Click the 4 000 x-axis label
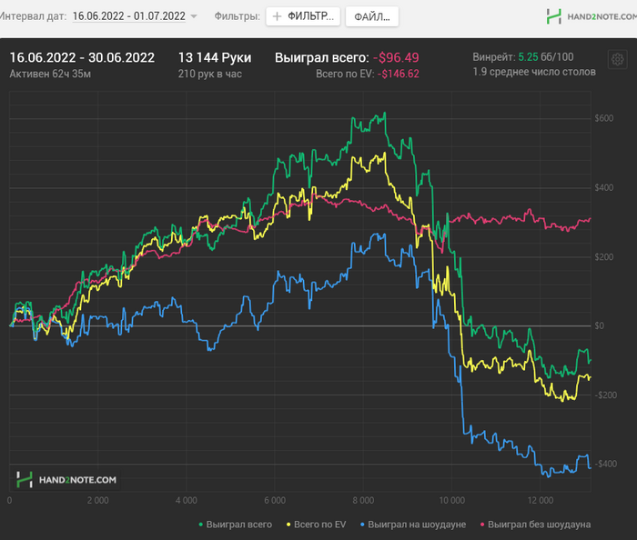Viewport: 637px width, 540px height. pyautogui.click(x=186, y=500)
